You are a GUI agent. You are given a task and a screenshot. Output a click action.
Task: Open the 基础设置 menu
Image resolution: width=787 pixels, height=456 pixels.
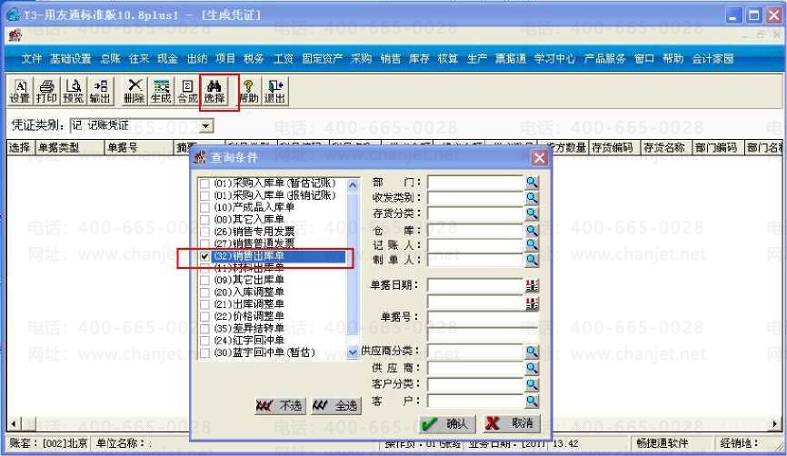[70, 59]
